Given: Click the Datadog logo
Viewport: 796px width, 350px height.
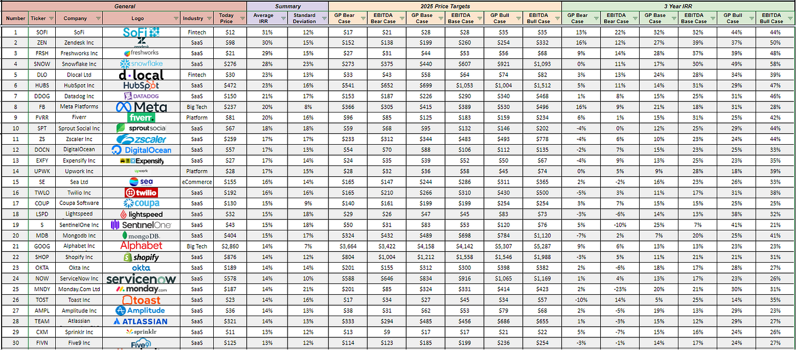Looking at the screenshot, I should click(142, 96).
